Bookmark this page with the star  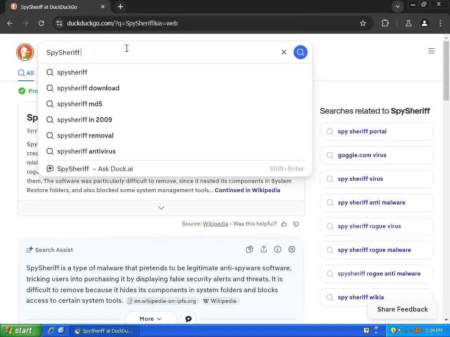tap(363, 23)
